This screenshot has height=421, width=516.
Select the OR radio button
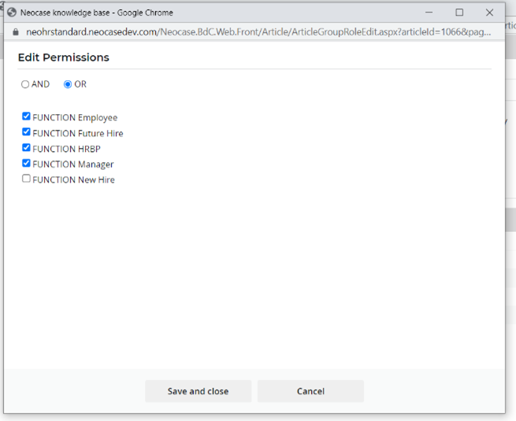[68, 85]
